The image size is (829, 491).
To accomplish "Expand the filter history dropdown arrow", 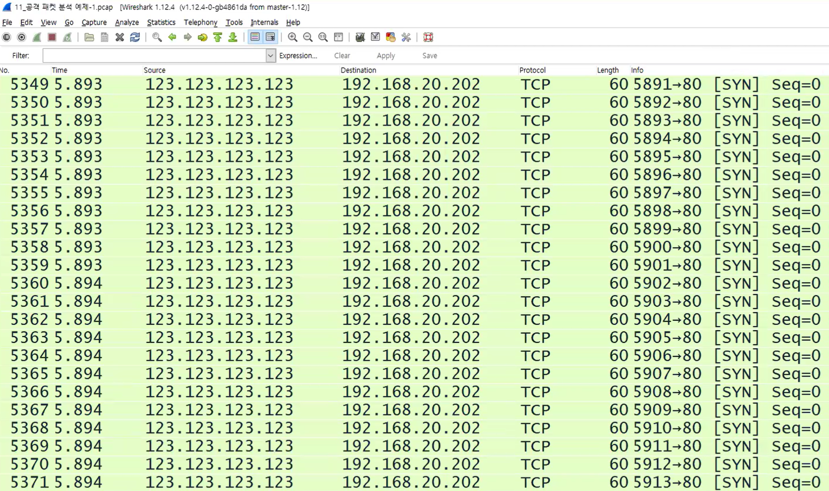I will coord(270,56).
